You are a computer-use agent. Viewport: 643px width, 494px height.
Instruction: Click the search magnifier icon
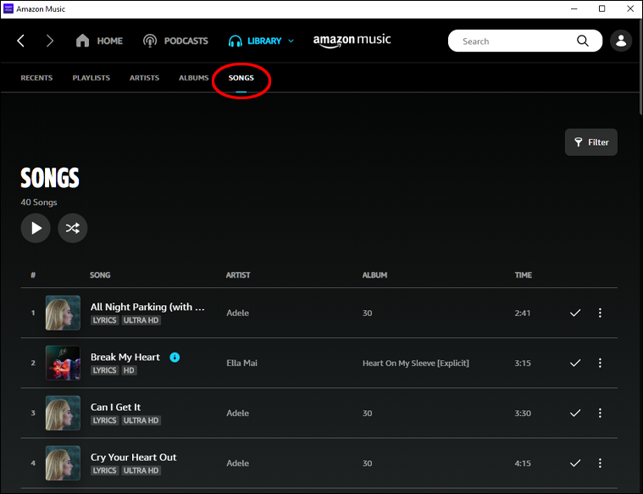(583, 41)
